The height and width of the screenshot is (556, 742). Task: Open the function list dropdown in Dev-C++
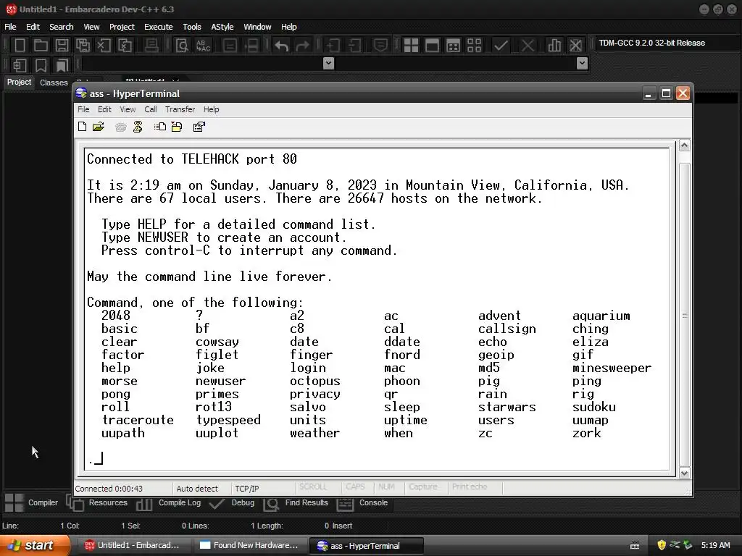[x=583, y=64]
